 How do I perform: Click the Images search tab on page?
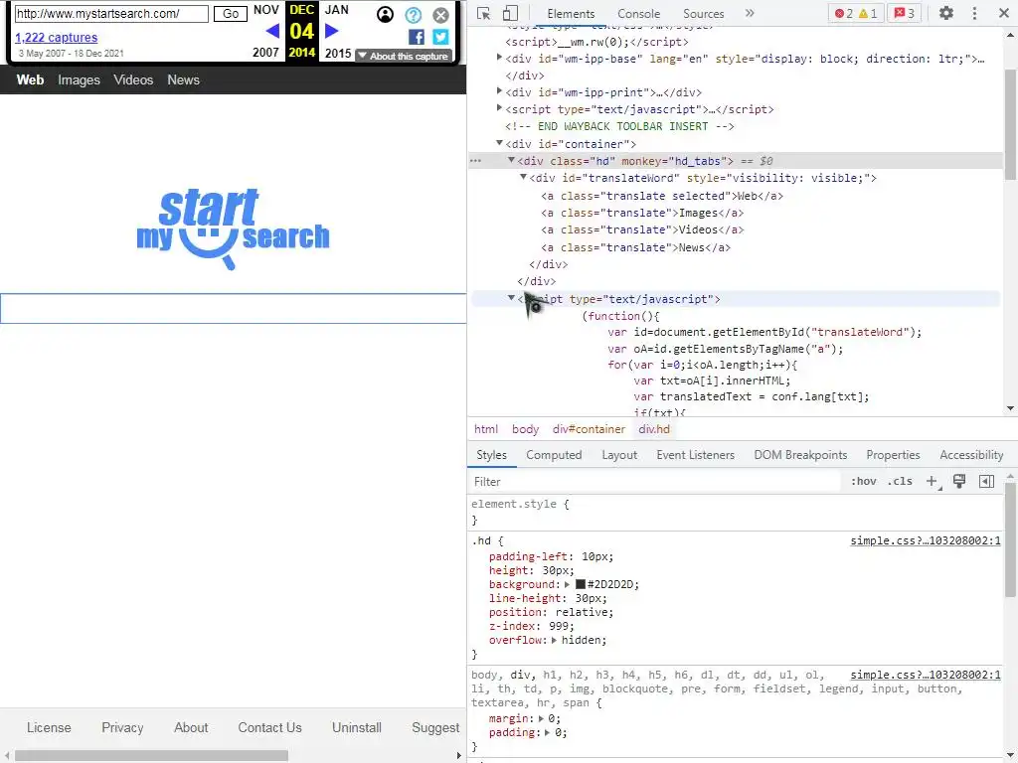point(79,79)
